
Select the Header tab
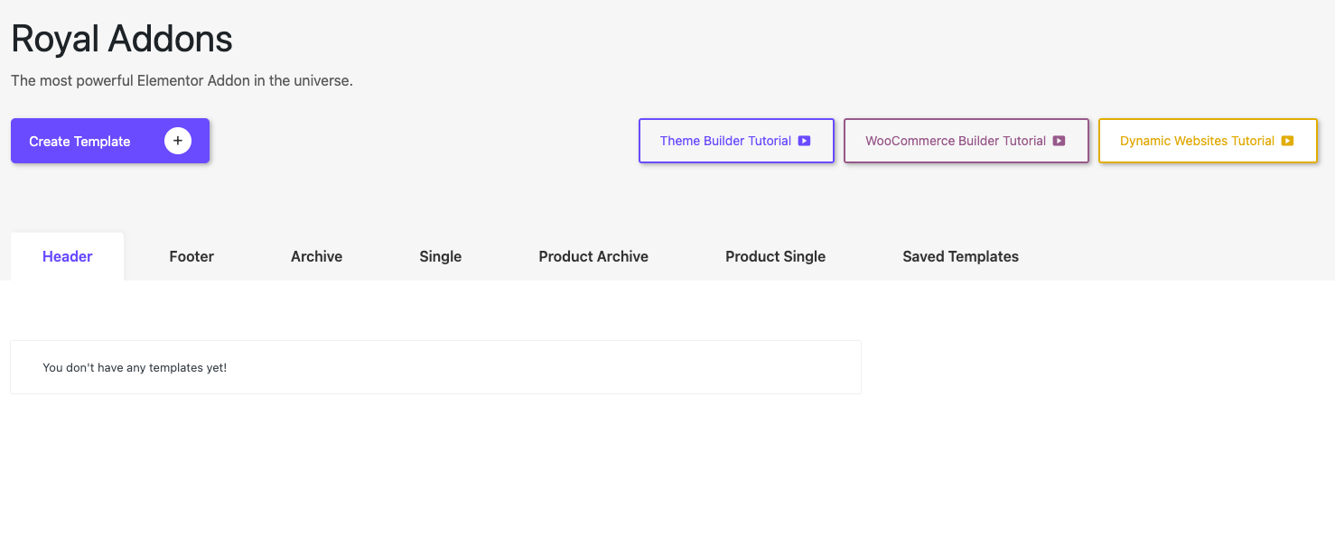pos(68,256)
